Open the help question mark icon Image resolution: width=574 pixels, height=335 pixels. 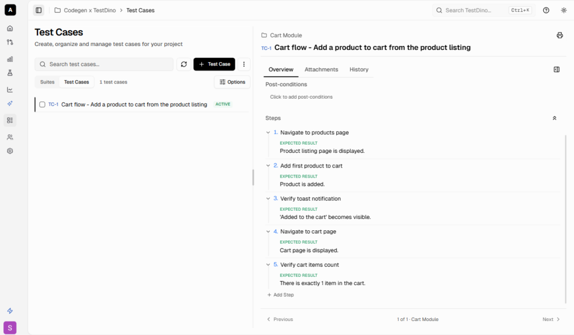click(546, 10)
